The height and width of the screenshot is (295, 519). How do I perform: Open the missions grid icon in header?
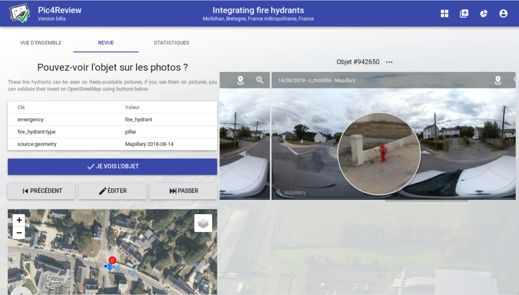(x=444, y=14)
